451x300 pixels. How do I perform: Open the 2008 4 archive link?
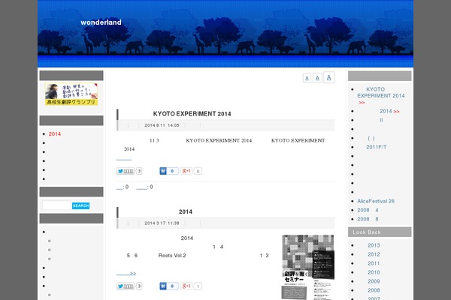pyautogui.click(x=368, y=210)
